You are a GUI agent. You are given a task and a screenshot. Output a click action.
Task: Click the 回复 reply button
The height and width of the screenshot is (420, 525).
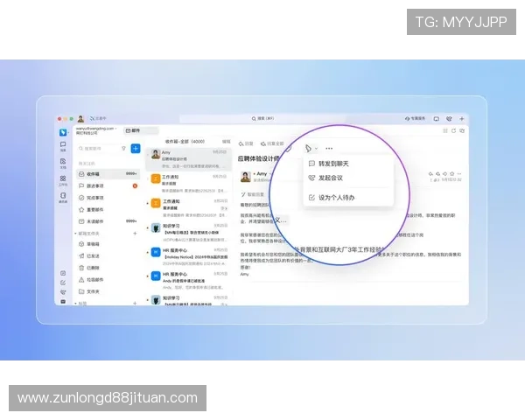click(x=246, y=143)
